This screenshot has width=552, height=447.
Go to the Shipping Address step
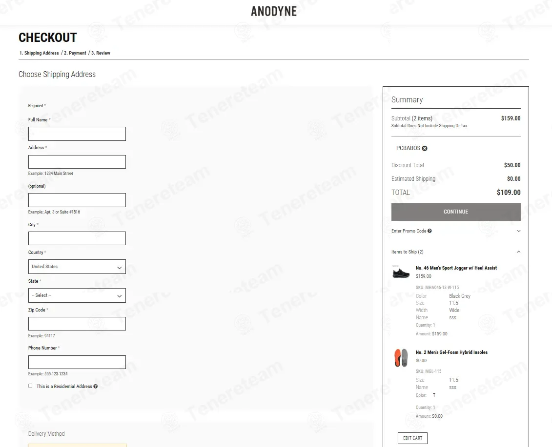click(x=39, y=53)
